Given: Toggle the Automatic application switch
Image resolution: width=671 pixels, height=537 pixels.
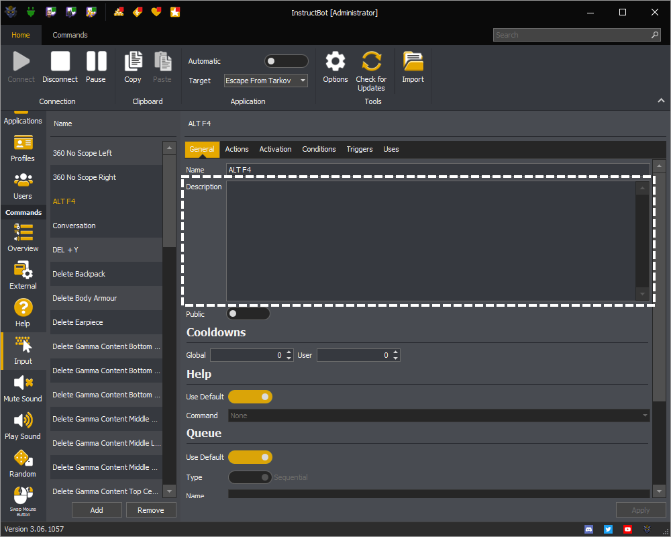Looking at the screenshot, I should [286, 61].
